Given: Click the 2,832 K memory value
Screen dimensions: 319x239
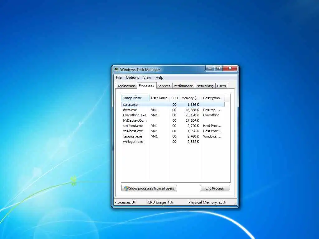Looking at the screenshot, I should tap(193, 142).
